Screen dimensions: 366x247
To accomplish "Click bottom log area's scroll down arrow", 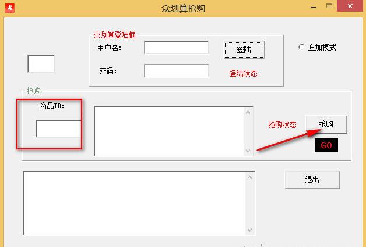I will point(250,229).
